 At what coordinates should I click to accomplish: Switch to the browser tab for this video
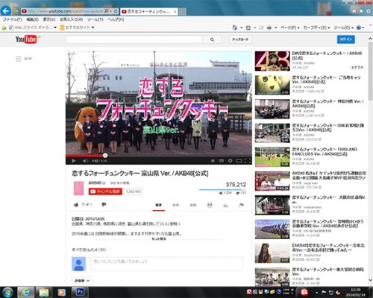tap(148, 11)
